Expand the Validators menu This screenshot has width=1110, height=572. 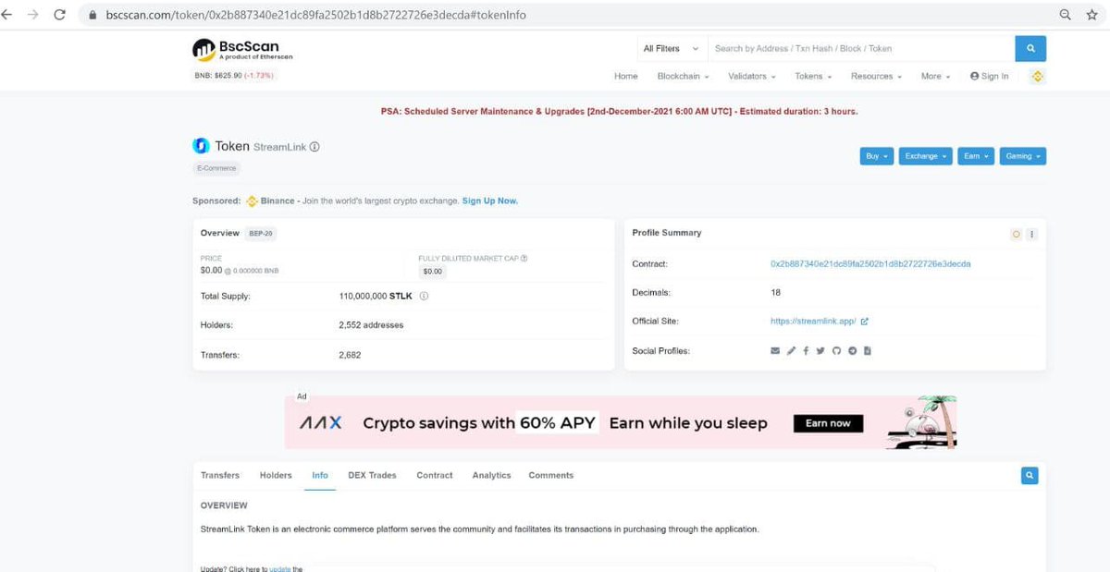[752, 77]
